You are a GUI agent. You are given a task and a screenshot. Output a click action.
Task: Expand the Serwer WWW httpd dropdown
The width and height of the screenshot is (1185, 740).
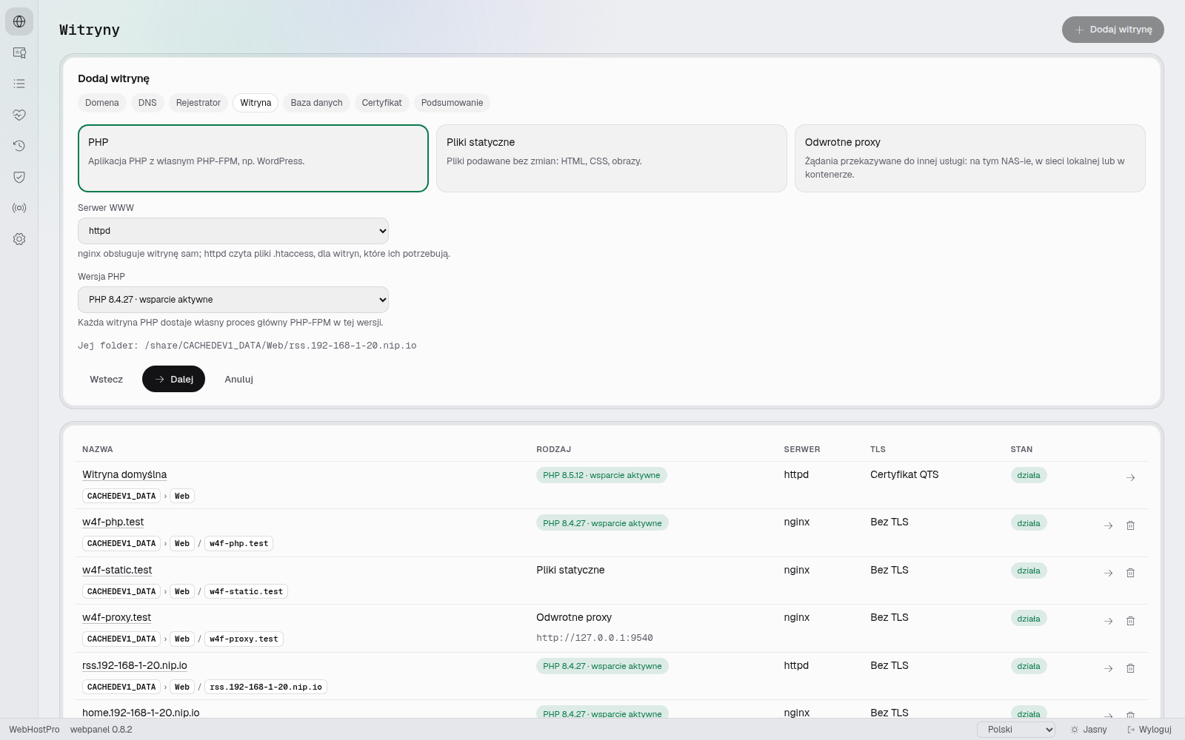tap(233, 231)
